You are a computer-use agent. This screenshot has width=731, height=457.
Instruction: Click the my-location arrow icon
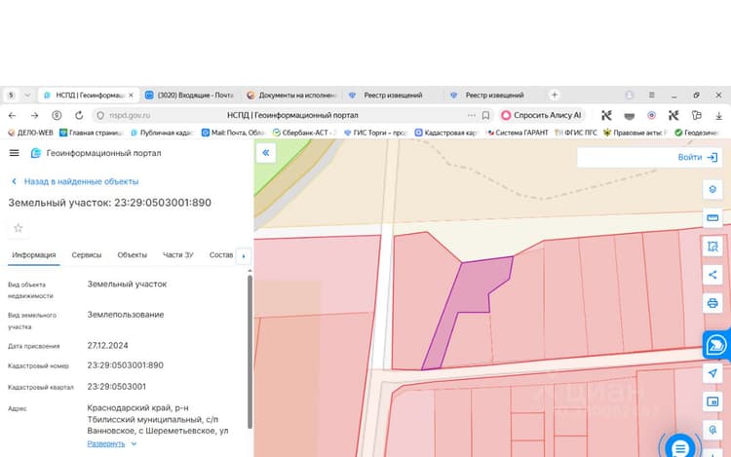point(712,373)
